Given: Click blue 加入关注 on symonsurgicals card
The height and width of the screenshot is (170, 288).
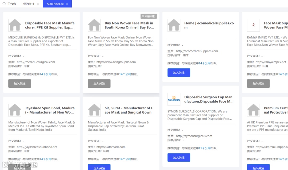Looking at the screenshot, I should click(179, 157).
